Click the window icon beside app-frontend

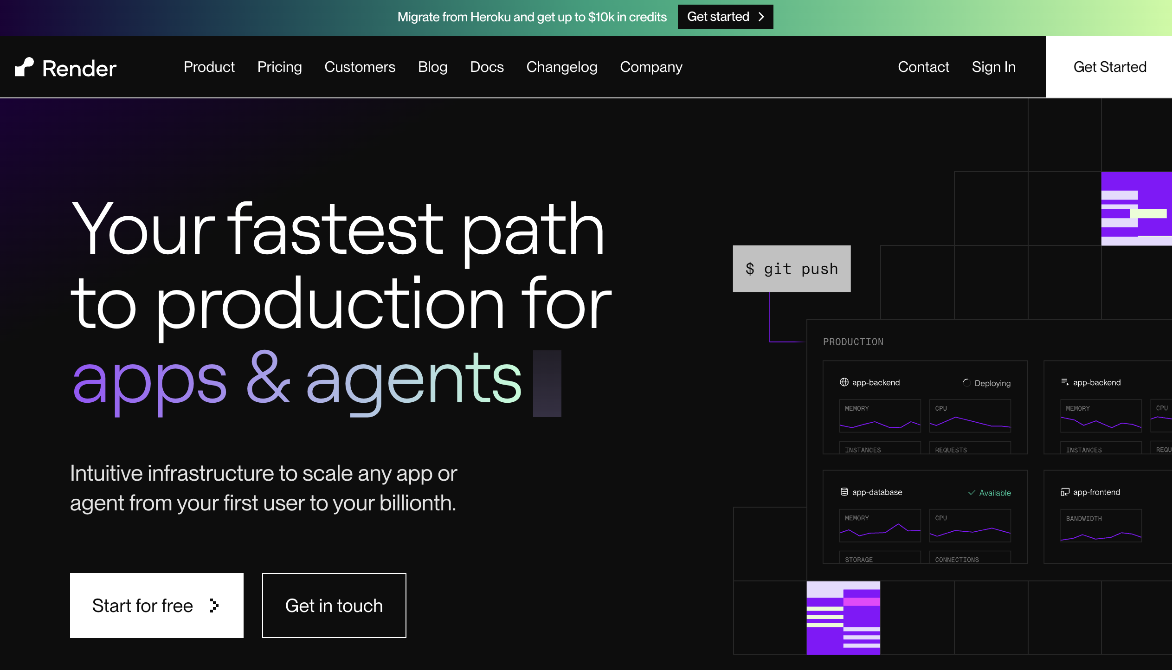tap(1064, 492)
